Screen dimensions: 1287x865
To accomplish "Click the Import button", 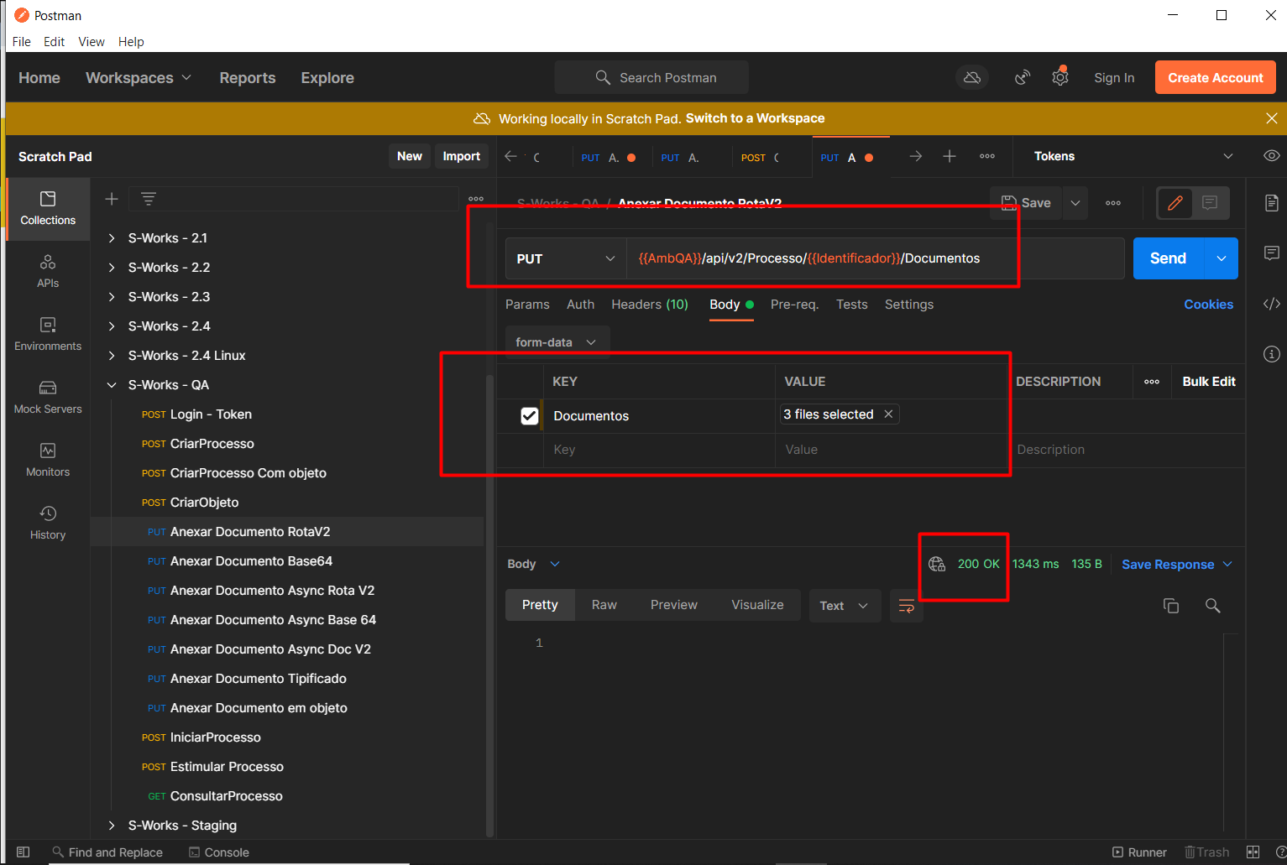I will pos(462,156).
